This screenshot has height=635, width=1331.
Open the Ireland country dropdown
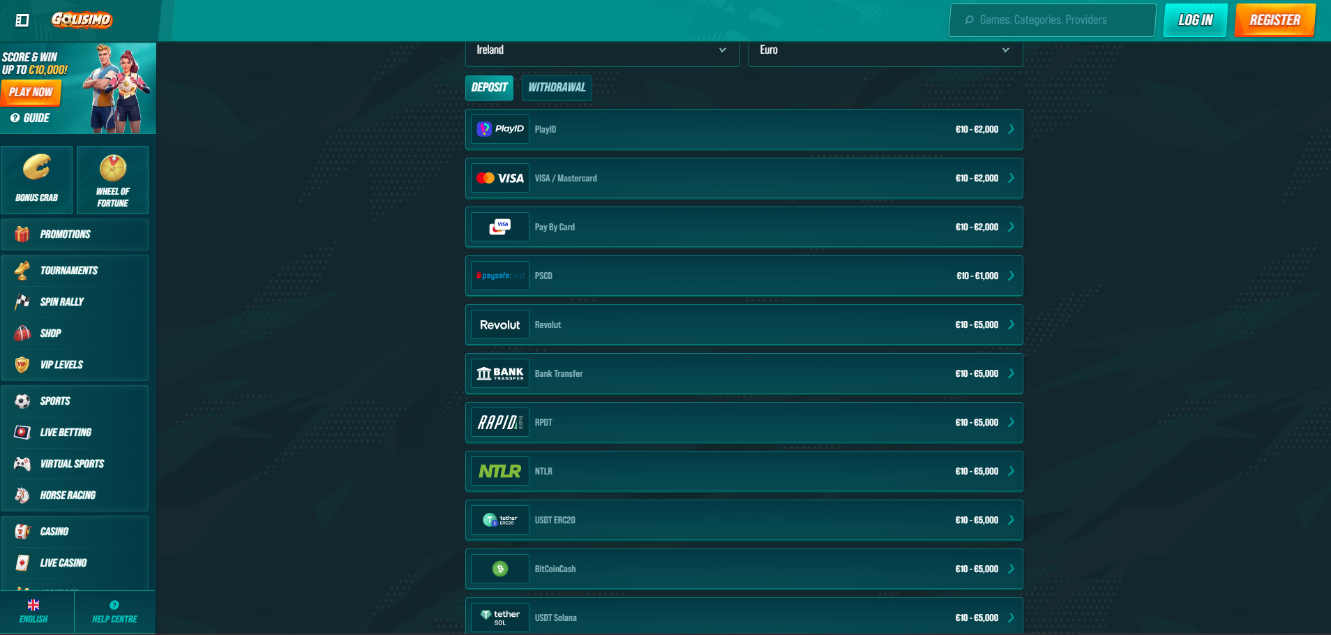602,50
